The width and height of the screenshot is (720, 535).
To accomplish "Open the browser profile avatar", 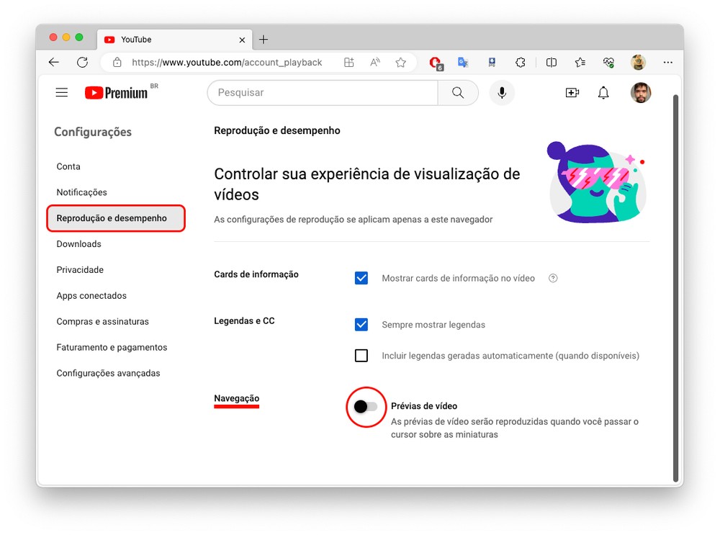I will point(638,63).
